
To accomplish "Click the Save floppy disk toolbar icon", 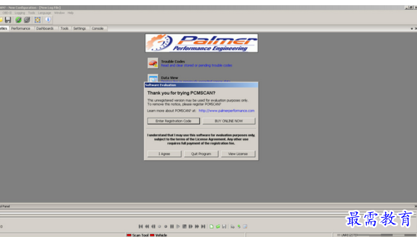I will pyautogui.click(x=8, y=20).
